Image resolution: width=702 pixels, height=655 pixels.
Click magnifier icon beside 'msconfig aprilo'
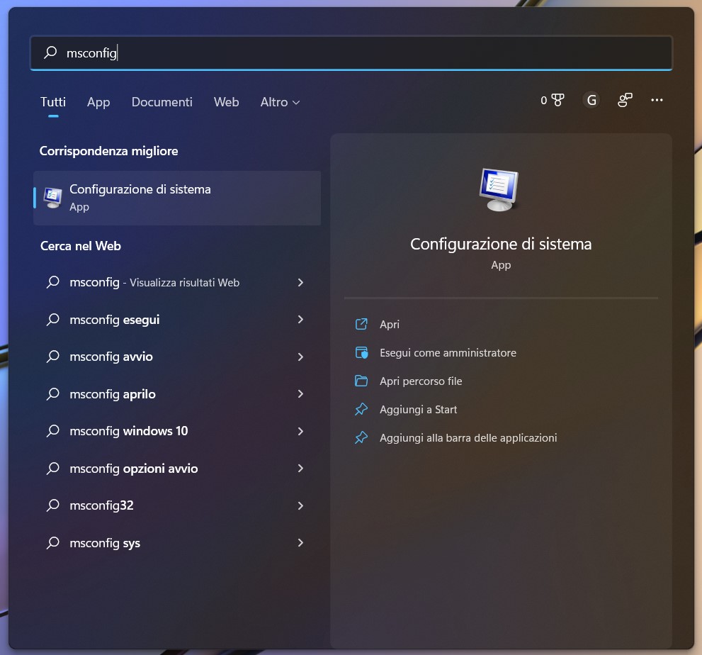tap(53, 394)
